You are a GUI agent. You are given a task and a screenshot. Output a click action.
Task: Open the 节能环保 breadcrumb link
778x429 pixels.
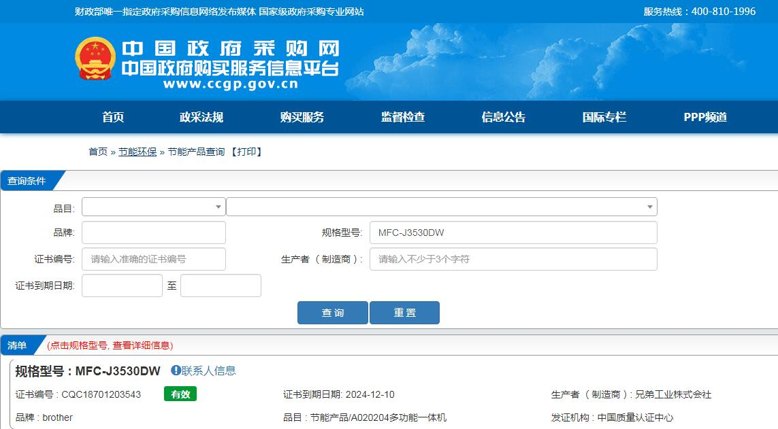[x=137, y=152]
